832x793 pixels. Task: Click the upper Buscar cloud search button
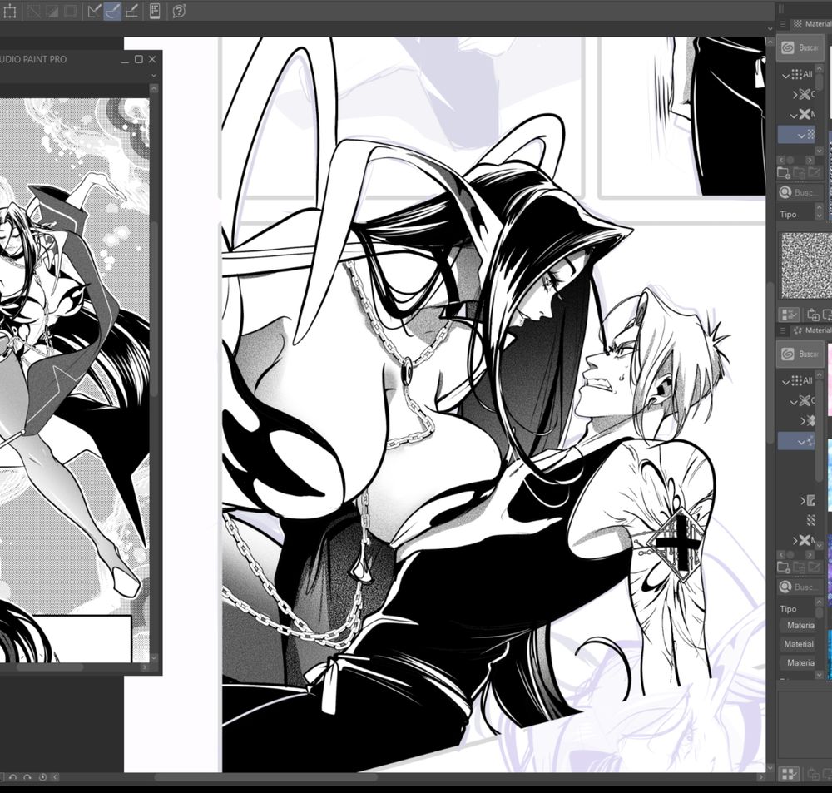pyautogui.click(x=800, y=47)
